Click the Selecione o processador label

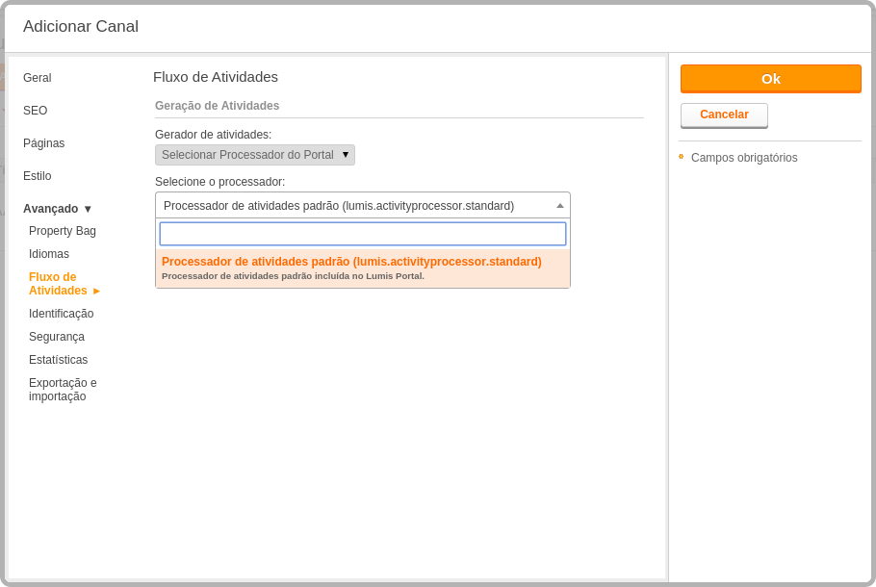(219, 182)
